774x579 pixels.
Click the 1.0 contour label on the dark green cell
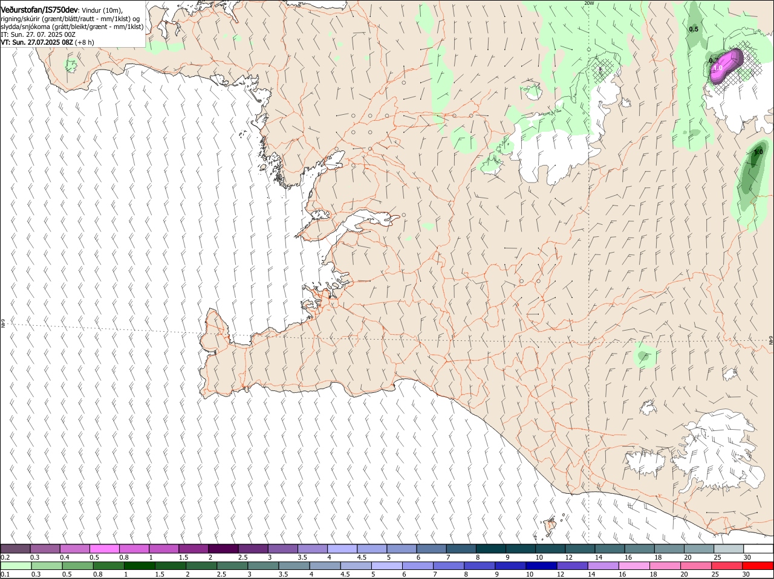758,152
